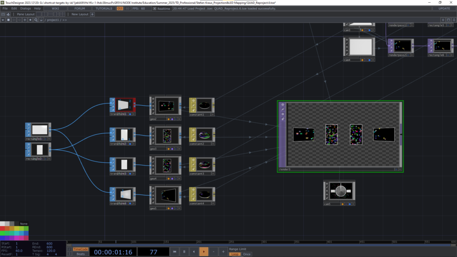Toggle the viewer-active icon on geo2

pos(153,99)
